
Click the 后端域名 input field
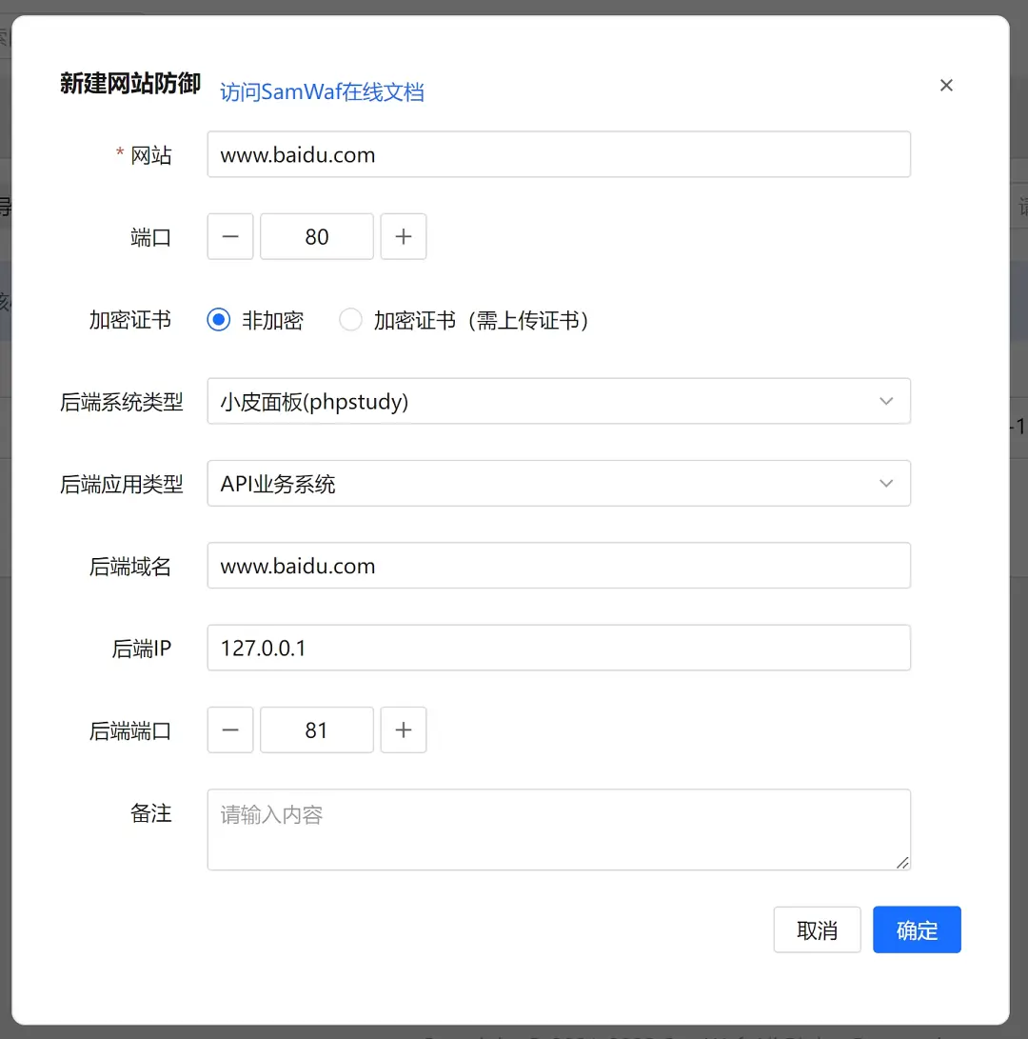(559, 565)
